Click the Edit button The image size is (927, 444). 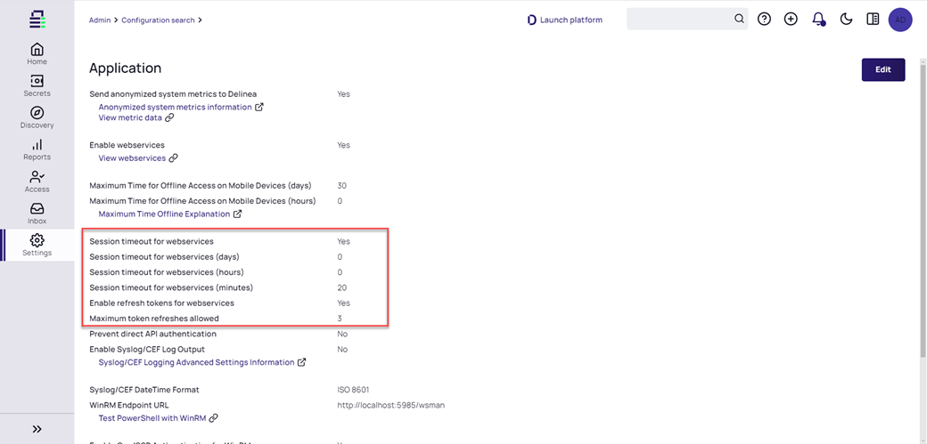pos(882,69)
